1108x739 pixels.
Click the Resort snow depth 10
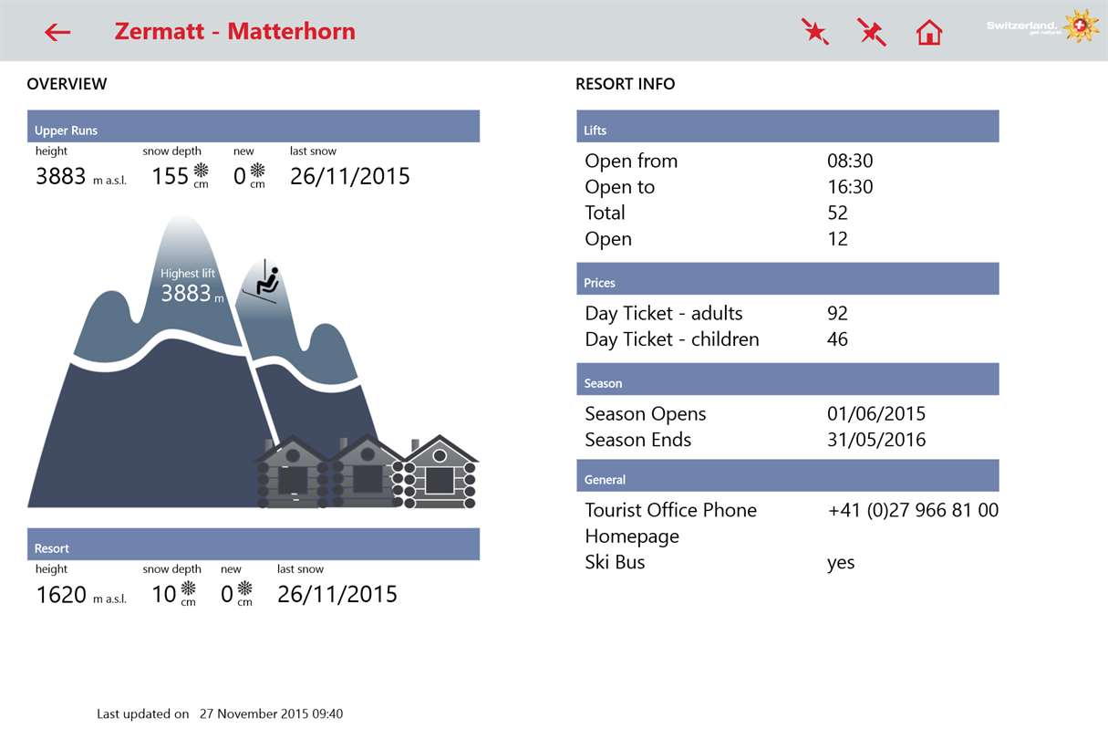coord(164,595)
